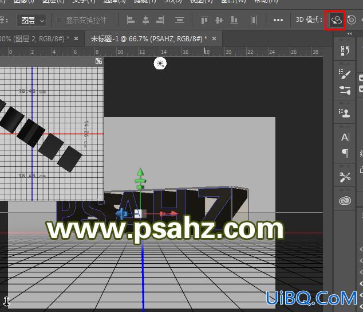Select the 3D roll mode icon
The image size is (363, 312).
pos(352,20)
